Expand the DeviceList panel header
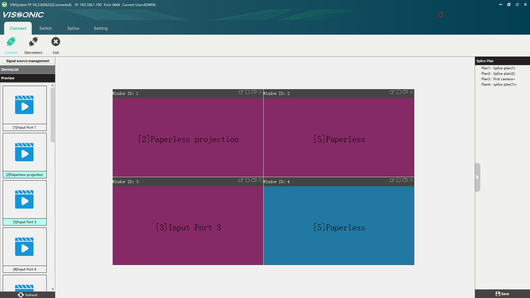Viewport: 530px width, 298px height. pyautogui.click(x=27, y=70)
